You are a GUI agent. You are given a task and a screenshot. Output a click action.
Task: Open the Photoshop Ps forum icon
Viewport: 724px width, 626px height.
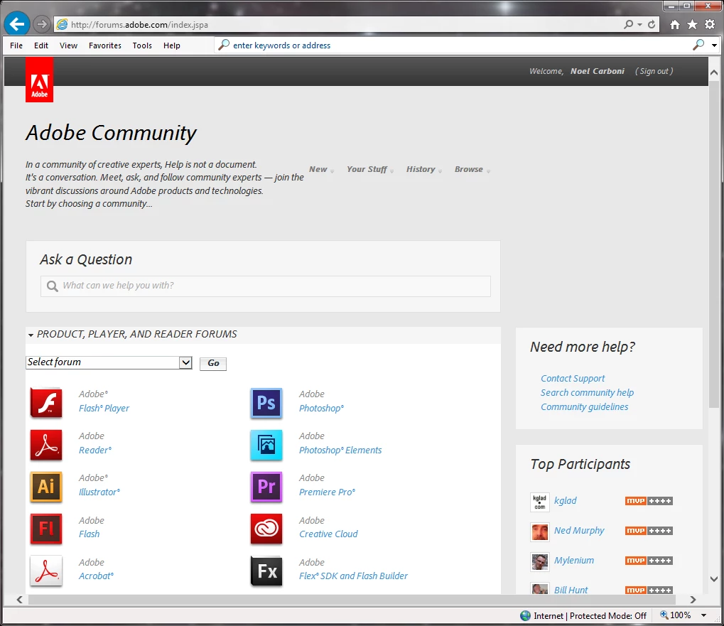pos(266,403)
